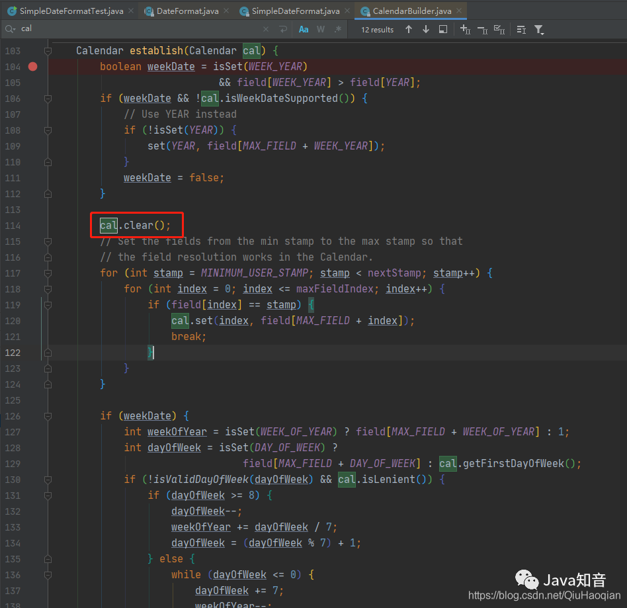
Task: Collapse the if (weekDate) block at line 126
Action: (48, 416)
